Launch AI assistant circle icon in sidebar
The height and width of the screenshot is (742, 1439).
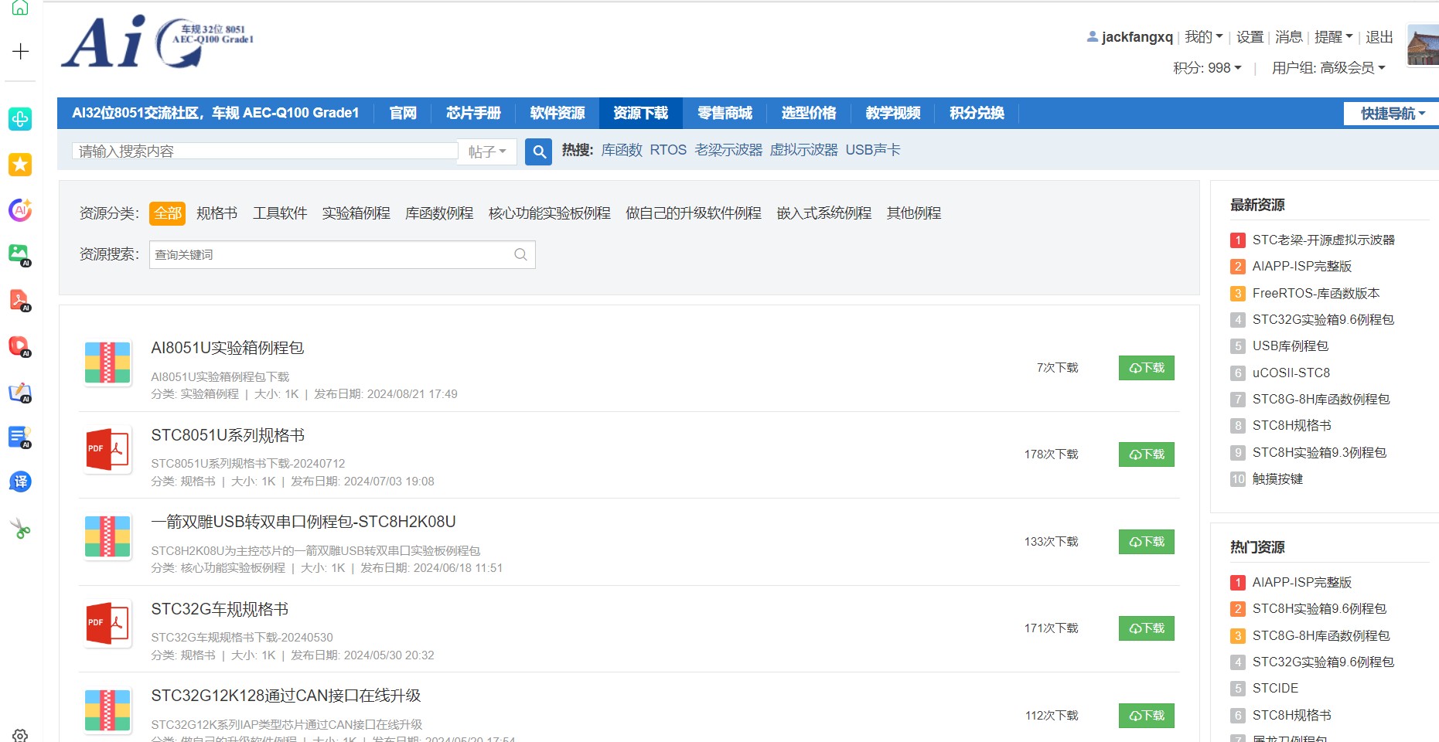20,209
